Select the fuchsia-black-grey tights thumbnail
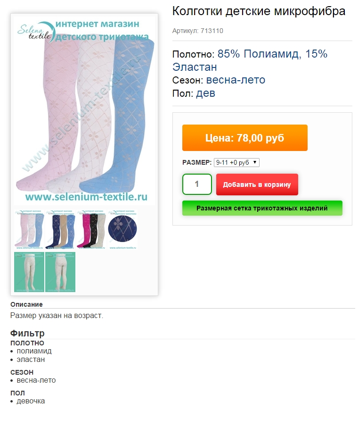The width and height of the screenshot is (358, 436). [x=91, y=229]
